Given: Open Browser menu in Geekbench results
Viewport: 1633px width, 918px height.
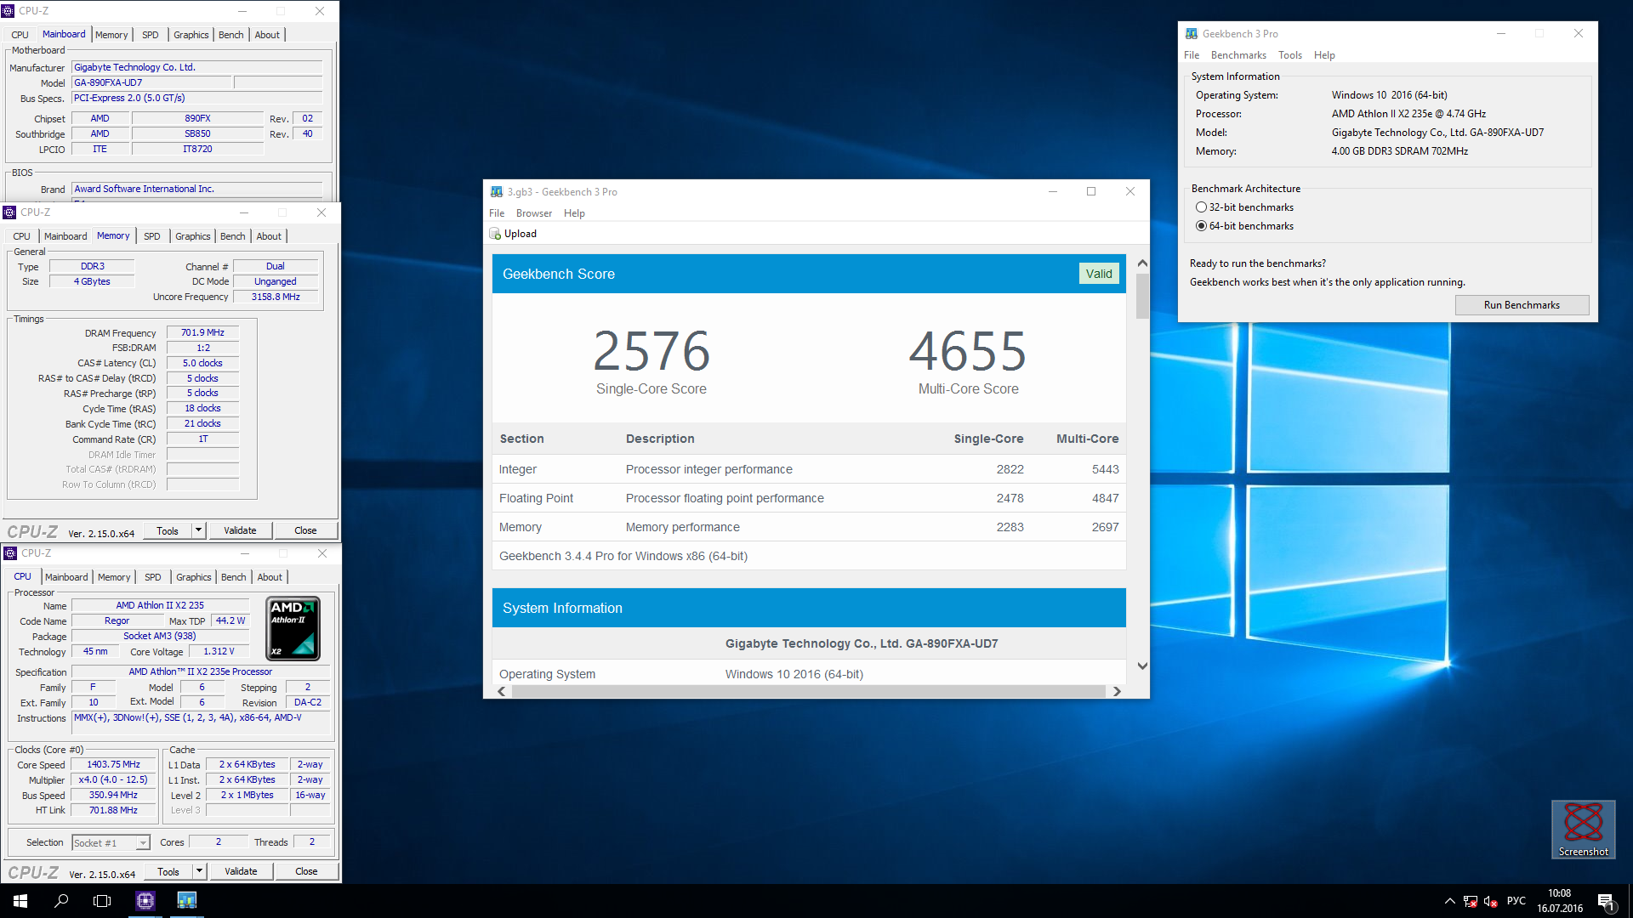Looking at the screenshot, I should tap(534, 213).
